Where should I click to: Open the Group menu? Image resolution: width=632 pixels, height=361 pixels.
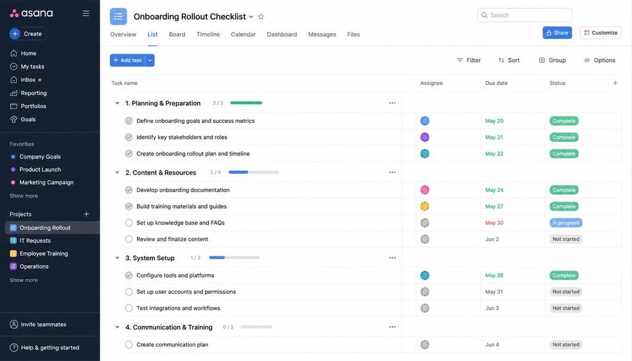pos(552,60)
